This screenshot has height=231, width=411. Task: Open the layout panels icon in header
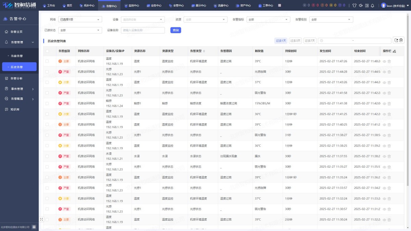(x=366, y=5)
